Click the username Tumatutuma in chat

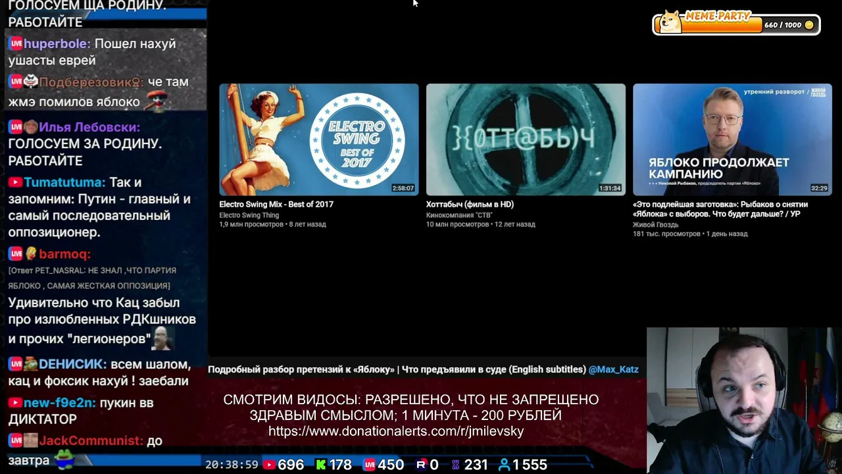click(64, 182)
